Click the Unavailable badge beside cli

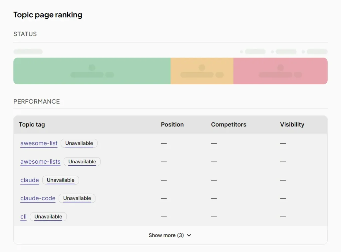(48, 216)
